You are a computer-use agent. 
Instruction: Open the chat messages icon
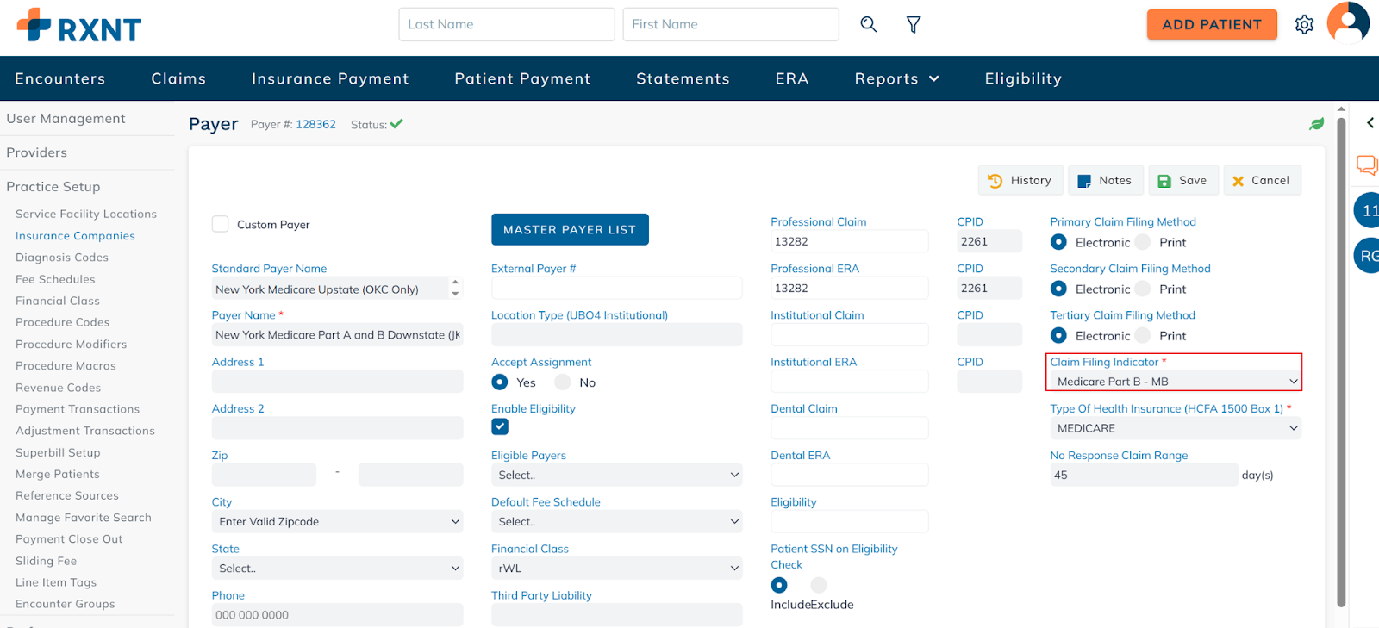coord(1367,165)
